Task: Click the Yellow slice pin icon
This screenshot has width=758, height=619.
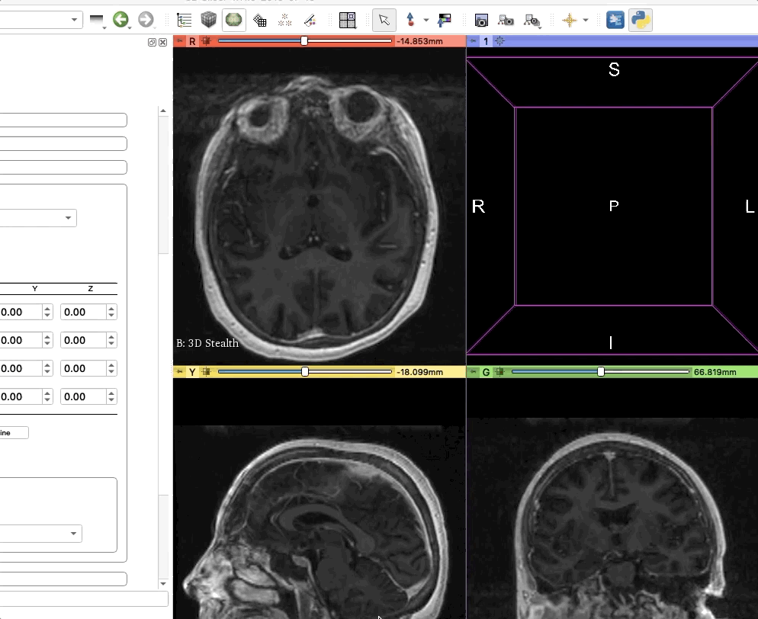Action: (x=180, y=371)
